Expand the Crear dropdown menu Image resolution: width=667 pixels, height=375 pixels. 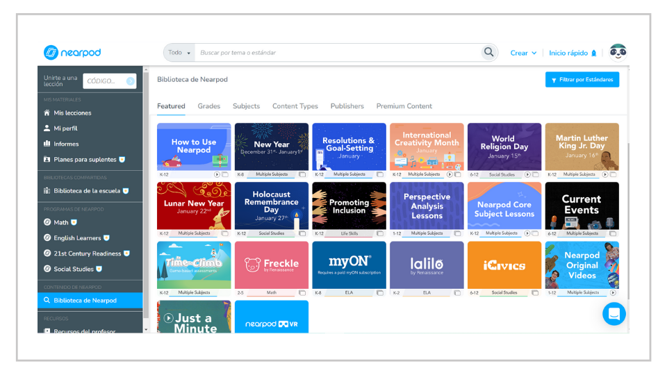523,53
